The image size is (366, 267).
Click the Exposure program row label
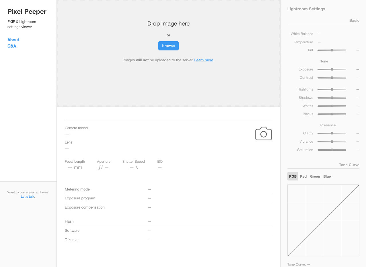80,198
